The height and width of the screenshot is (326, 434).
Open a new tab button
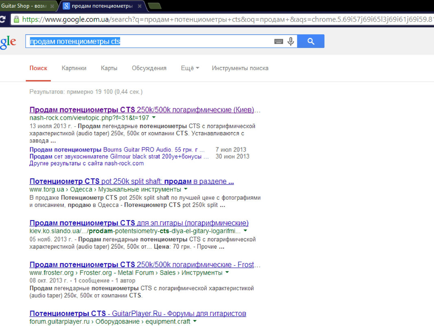155,6
